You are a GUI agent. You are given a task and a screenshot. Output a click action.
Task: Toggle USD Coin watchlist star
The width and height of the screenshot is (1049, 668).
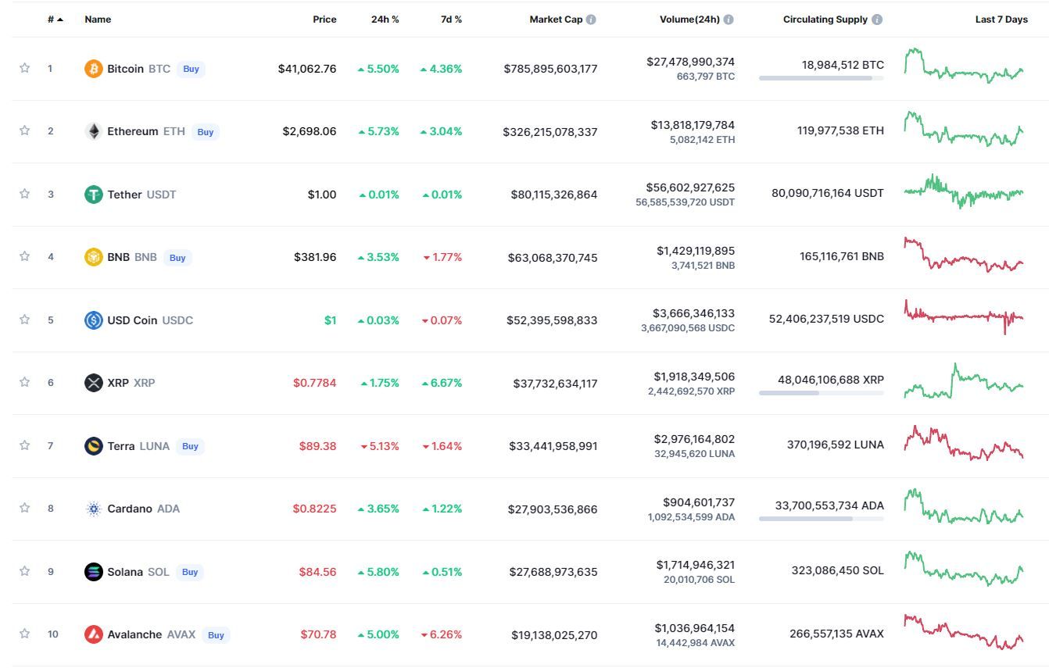tap(24, 320)
